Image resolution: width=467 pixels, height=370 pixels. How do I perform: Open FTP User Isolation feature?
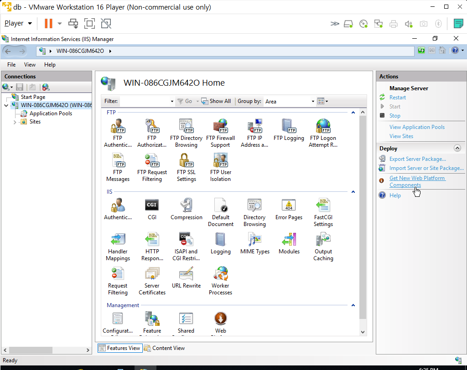coord(220,167)
